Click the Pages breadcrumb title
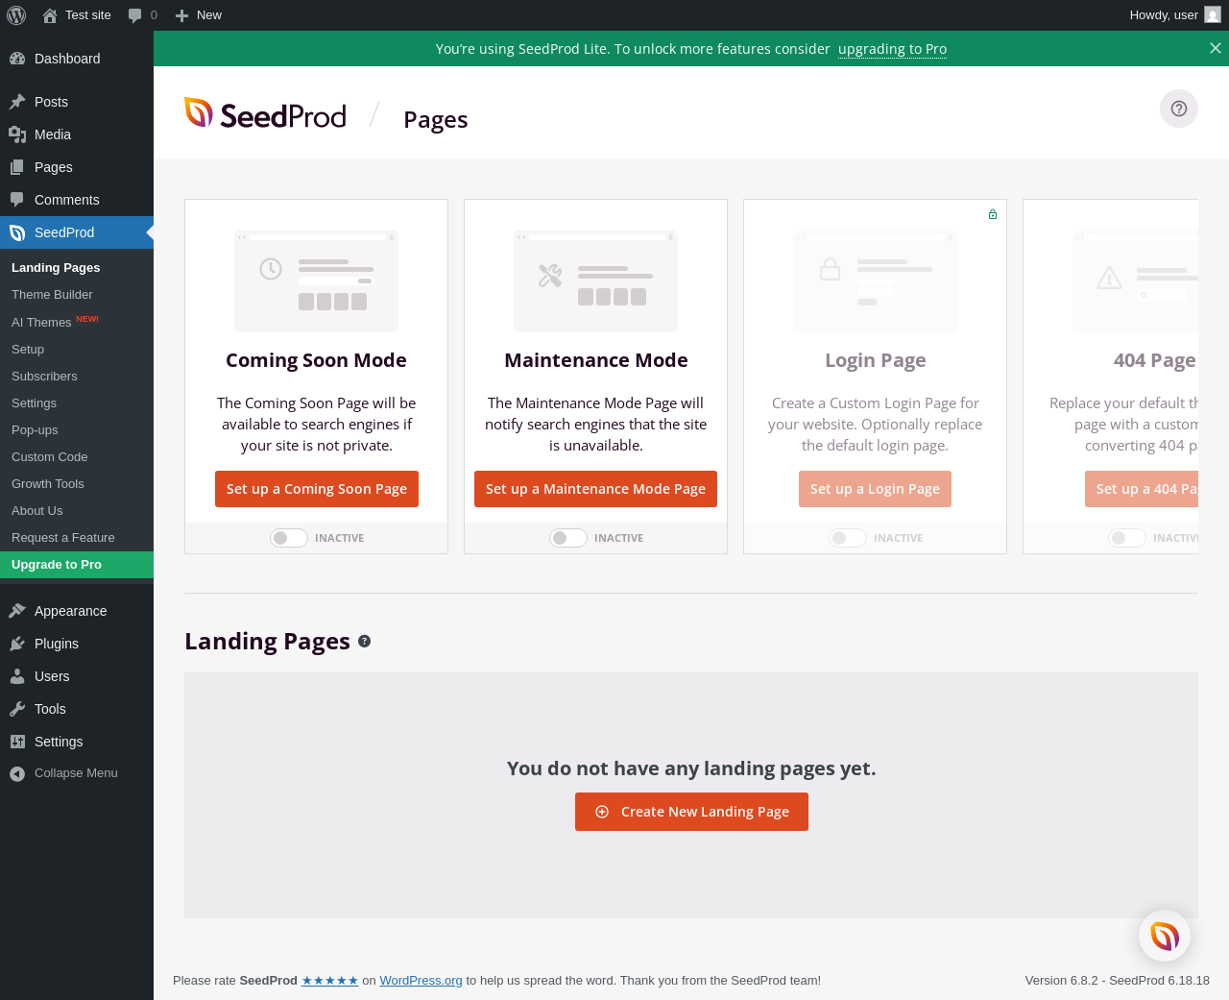Screen dimensions: 1229x1000 436,119
